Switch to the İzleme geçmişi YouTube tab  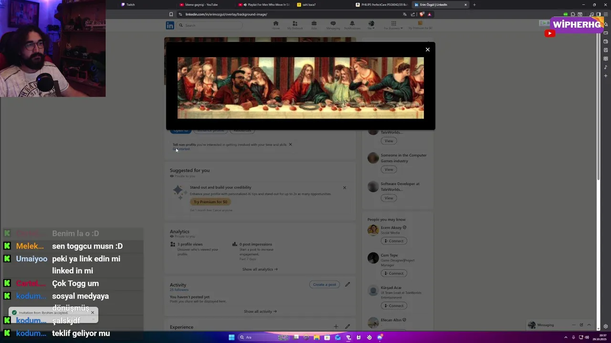click(x=205, y=5)
